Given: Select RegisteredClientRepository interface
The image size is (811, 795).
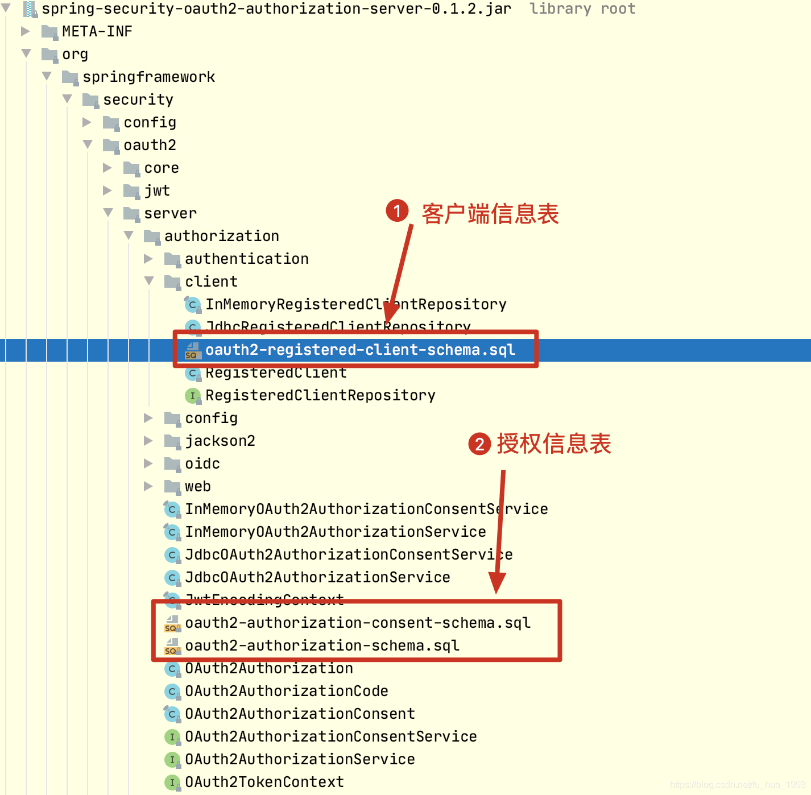Looking at the screenshot, I should [320, 395].
